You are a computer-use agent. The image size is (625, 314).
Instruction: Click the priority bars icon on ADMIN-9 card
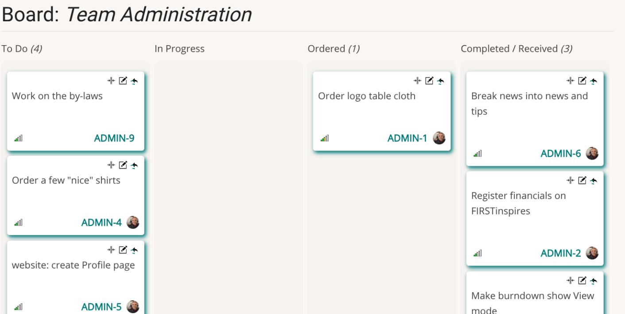point(18,138)
